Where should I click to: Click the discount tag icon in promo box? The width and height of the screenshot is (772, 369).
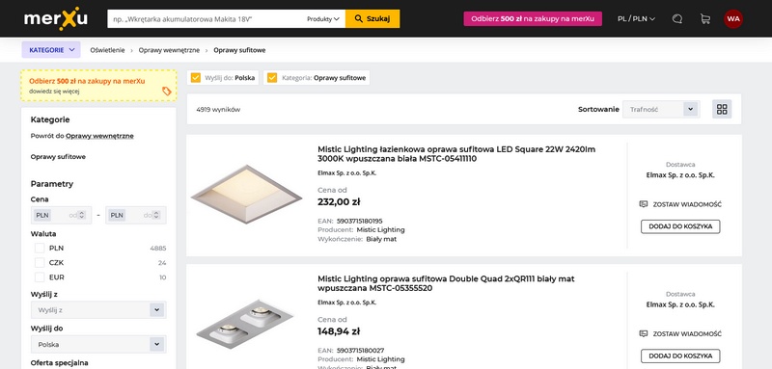pyautogui.click(x=167, y=91)
